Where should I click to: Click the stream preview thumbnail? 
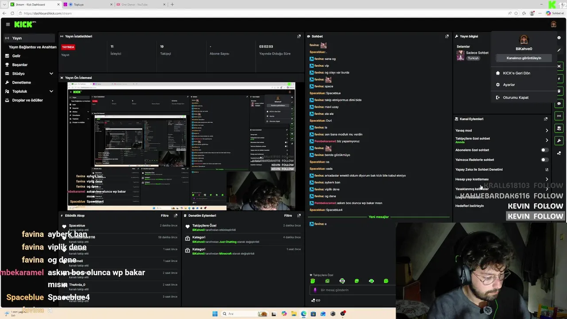coord(181,146)
